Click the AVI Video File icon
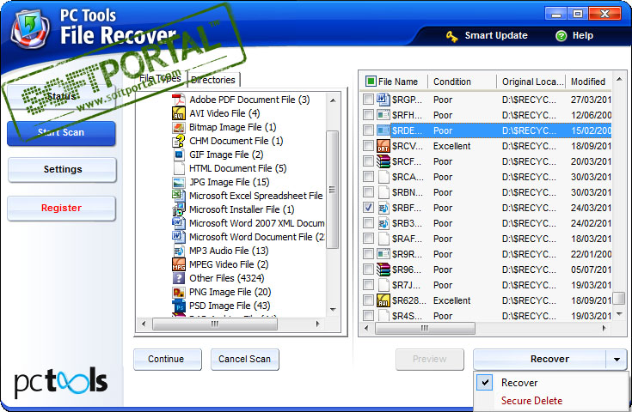Screen dimensions: 632x412 coord(179,113)
